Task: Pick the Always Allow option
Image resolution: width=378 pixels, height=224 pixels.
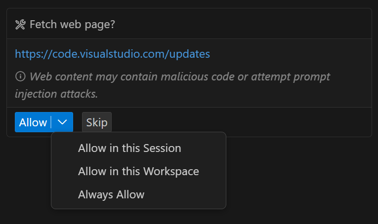Action: coord(111,194)
